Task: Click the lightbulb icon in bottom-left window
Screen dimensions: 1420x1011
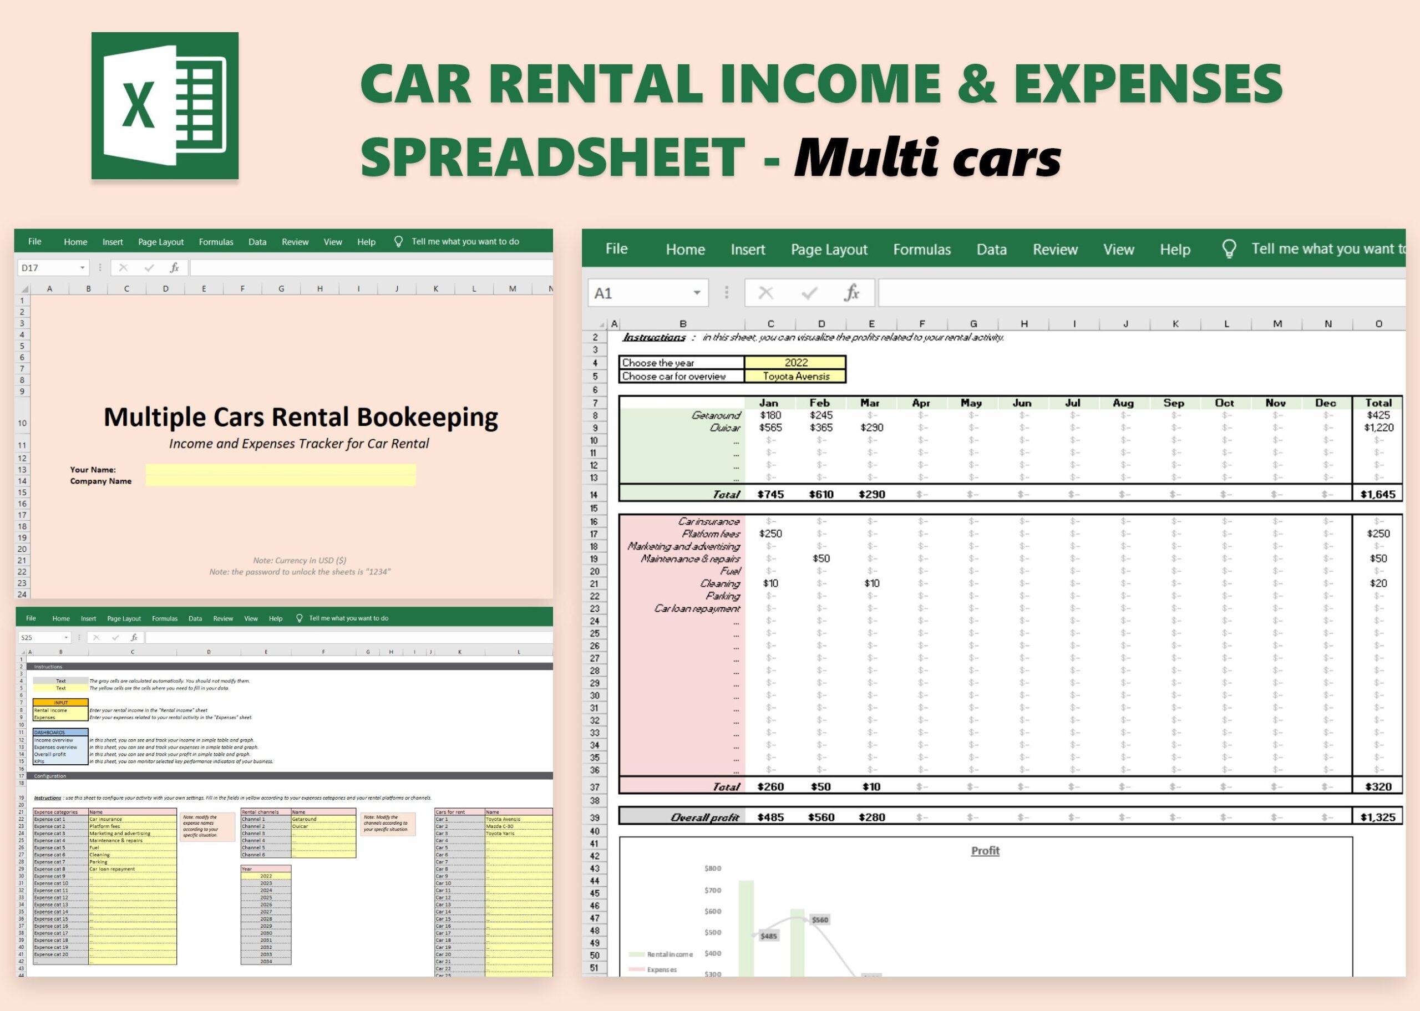Action: 299,618
